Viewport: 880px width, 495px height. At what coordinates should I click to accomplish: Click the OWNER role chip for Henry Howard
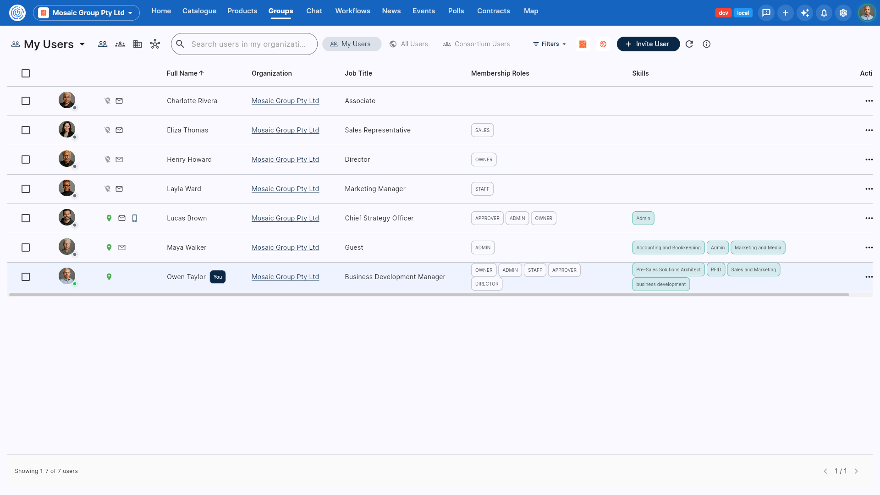484,159
